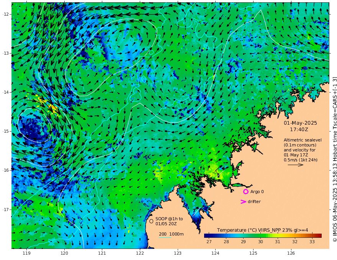The image size is (337, 260).
Task: Click the northernmost black circle marker off the coast near 125.5E
Action: click(274, 99)
